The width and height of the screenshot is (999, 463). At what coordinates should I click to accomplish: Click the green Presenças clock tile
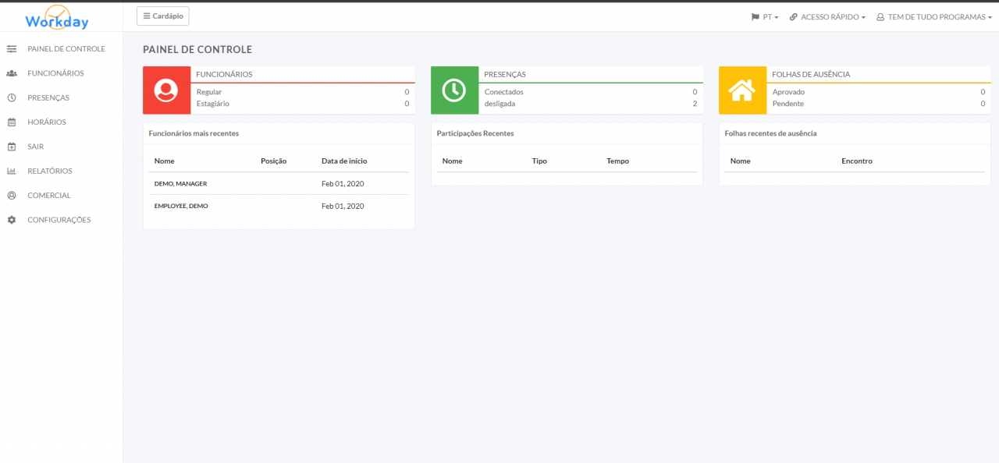[x=454, y=90]
